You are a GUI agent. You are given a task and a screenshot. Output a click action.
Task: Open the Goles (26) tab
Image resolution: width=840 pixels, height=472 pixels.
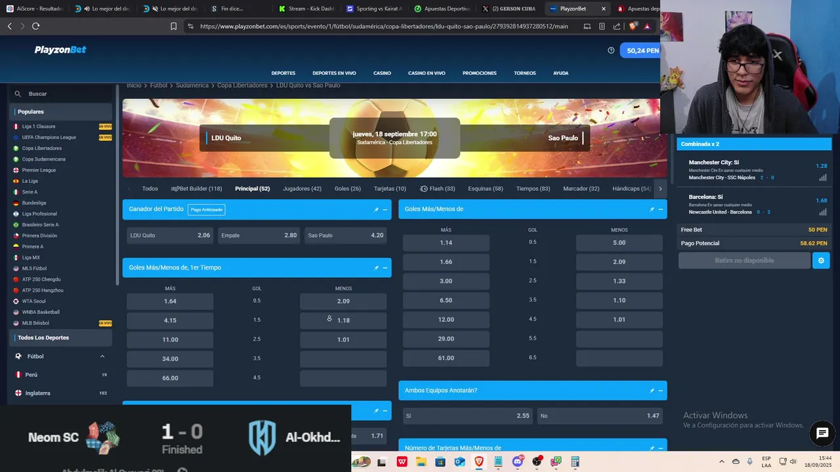pos(348,189)
